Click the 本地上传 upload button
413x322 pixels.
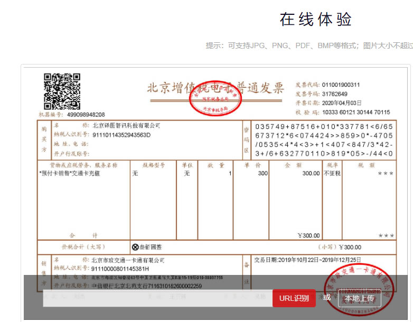360,298
